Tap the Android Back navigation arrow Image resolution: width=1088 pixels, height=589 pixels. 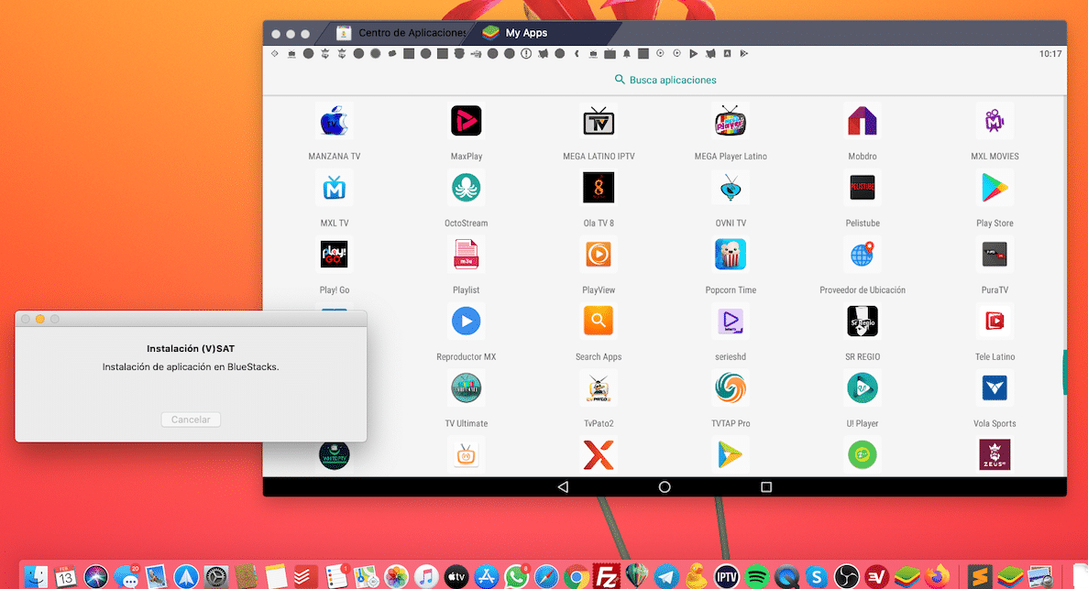pos(562,487)
